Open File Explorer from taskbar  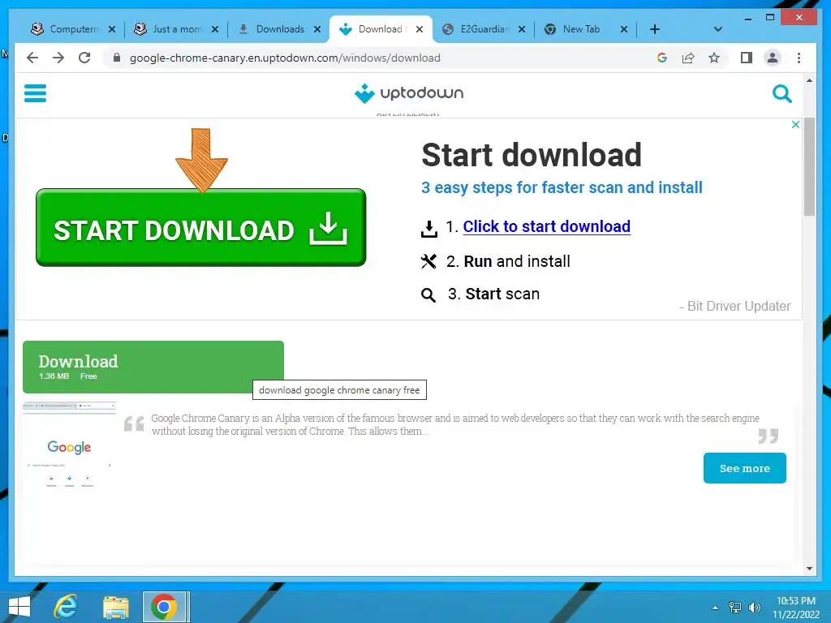point(116,607)
